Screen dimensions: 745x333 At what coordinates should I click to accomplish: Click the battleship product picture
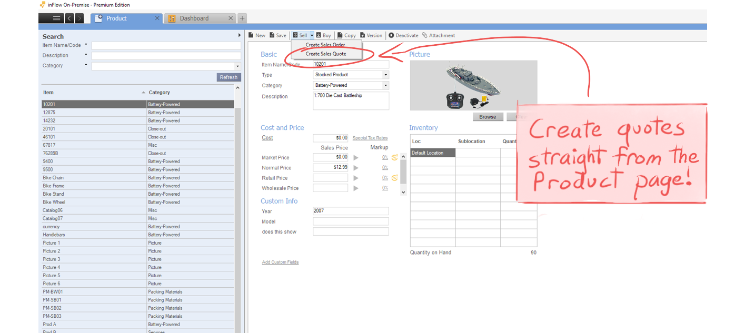click(x=473, y=85)
